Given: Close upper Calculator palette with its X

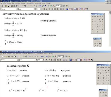Looking at the screenshot, I should point(103,14).
